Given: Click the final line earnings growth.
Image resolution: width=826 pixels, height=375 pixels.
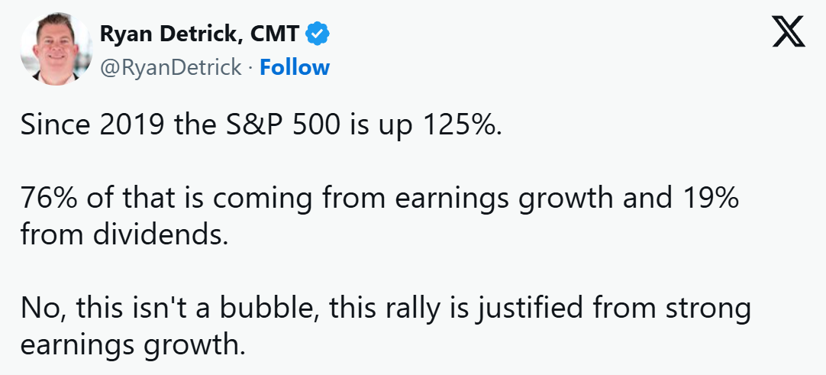Looking at the screenshot, I should click(133, 343).
